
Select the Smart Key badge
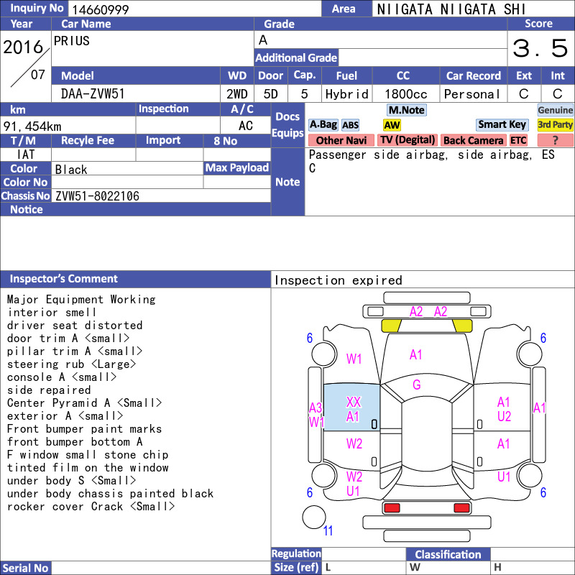click(502, 125)
